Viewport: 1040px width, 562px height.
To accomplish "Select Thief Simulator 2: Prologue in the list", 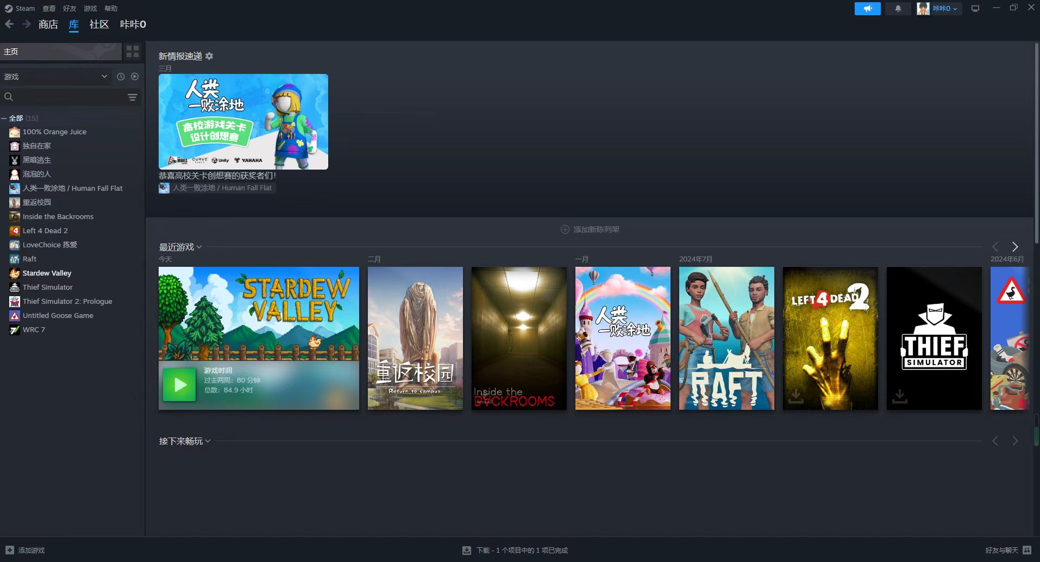I will coord(67,301).
